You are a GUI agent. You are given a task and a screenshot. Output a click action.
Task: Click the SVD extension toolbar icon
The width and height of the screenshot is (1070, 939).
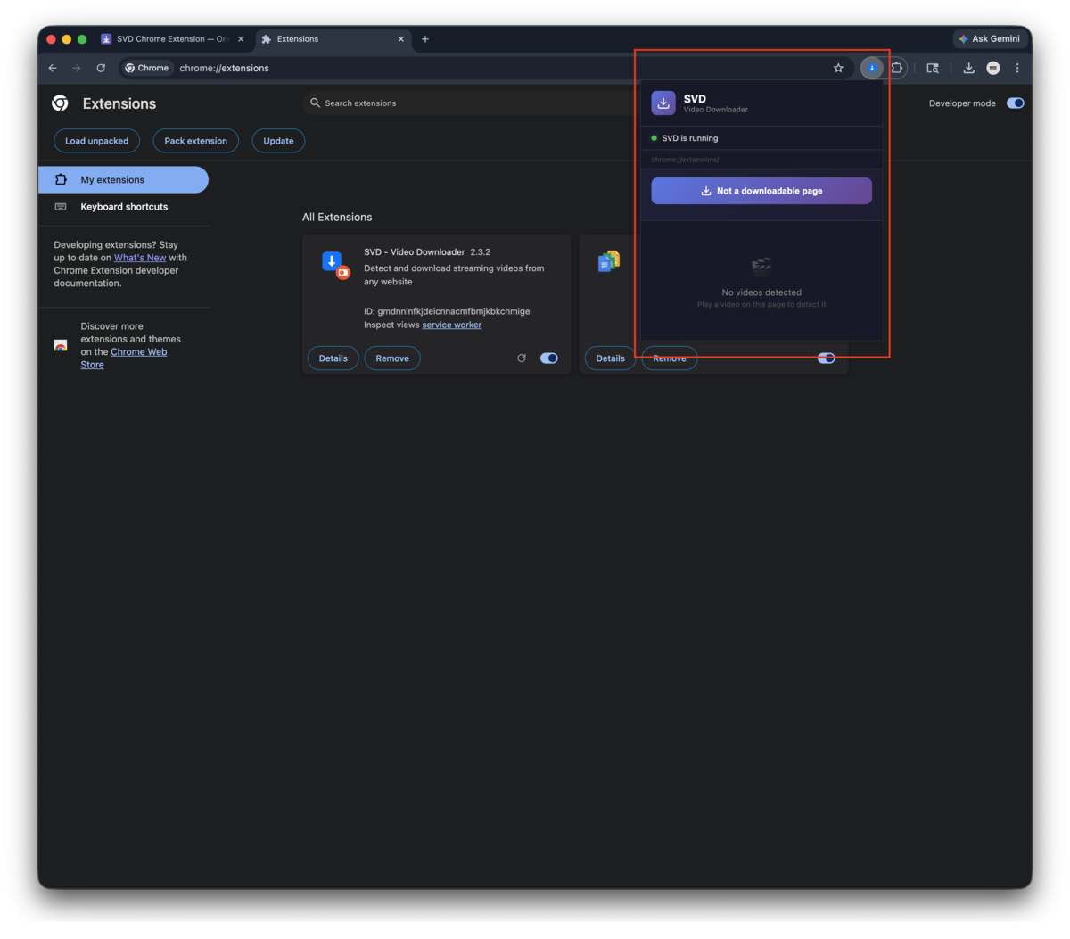coord(872,68)
